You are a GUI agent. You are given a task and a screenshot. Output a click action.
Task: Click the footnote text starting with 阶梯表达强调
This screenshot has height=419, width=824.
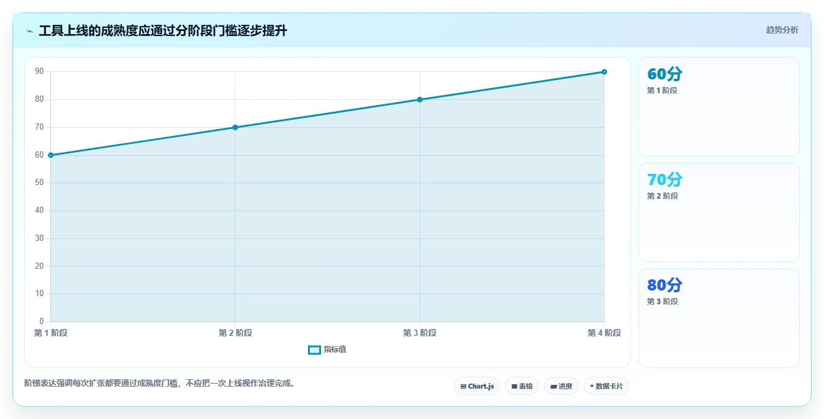click(x=161, y=384)
